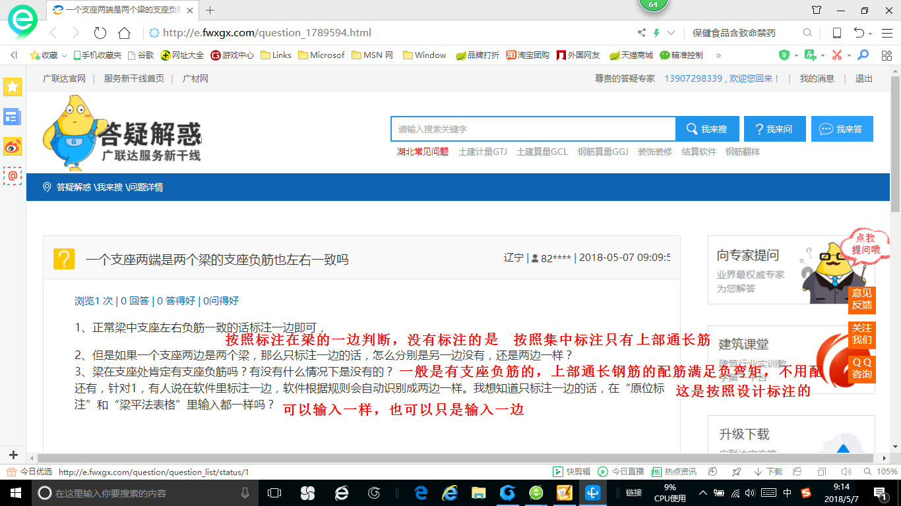The height and width of the screenshot is (506, 901).
Task: Select the 钢筋算量GGJ category tab
Action: coord(603,152)
